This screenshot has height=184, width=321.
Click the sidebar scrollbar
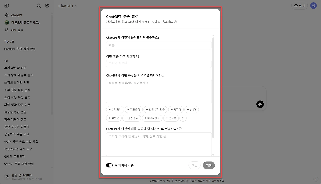point(52,65)
